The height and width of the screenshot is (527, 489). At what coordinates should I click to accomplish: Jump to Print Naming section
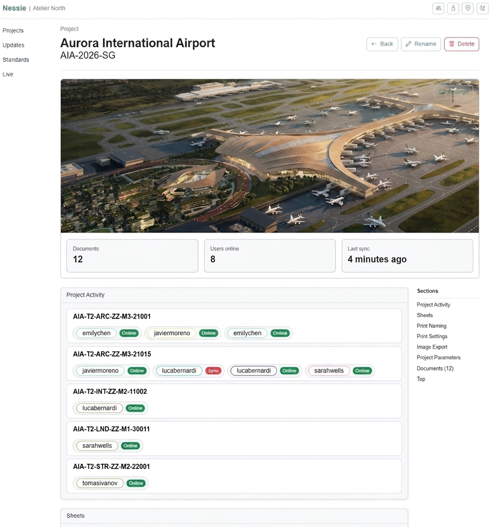click(x=431, y=326)
